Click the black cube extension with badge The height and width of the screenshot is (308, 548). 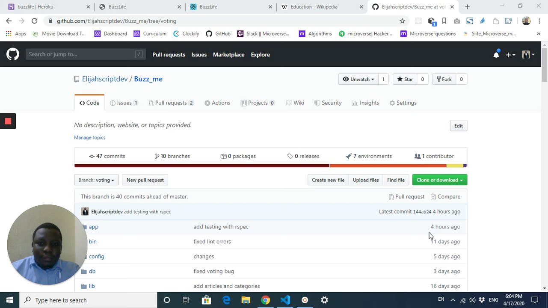[431, 21]
